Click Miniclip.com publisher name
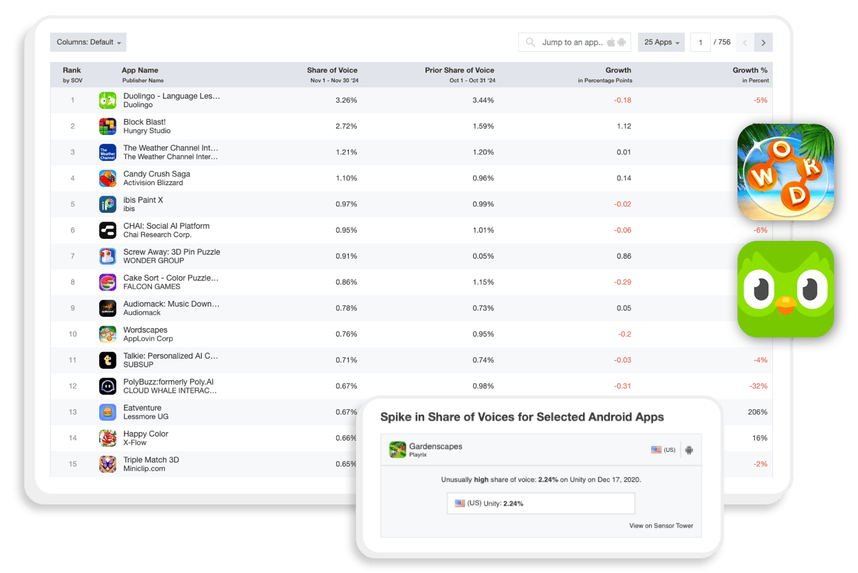 coord(144,469)
